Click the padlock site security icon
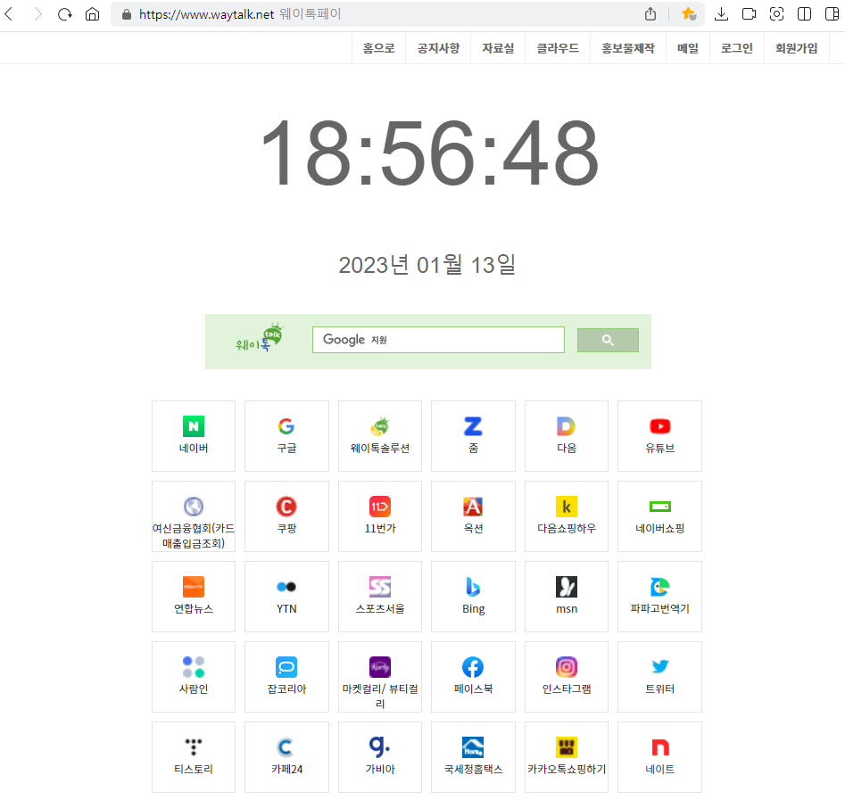Screen dimensions: 845x800 [127, 14]
